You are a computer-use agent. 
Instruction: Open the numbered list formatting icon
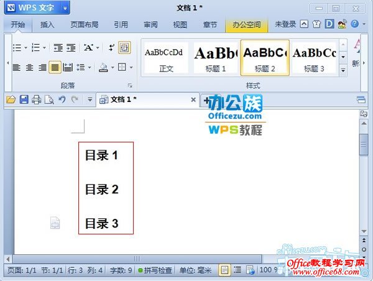(x=35, y=48)
